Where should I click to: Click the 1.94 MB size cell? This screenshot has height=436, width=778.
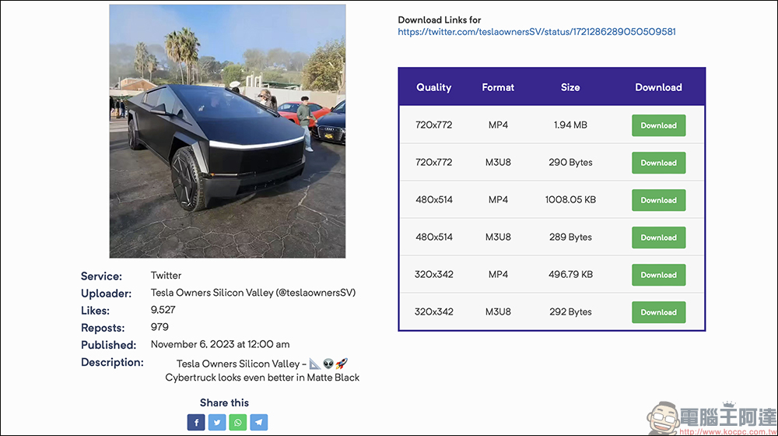point(570,125)
